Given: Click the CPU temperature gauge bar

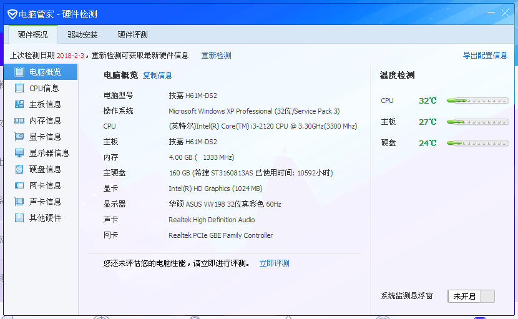Looking at the screenshot, I should pos(477,101).
